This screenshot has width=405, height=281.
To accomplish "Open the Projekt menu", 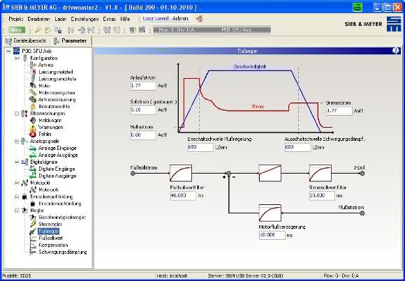I will click(x=16, y=19).
